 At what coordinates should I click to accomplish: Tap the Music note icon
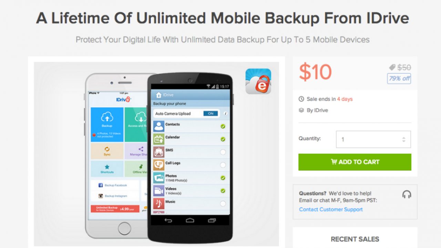pyautogui.click(x=158, y=204)
